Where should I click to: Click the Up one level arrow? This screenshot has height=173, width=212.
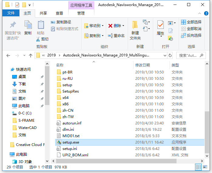click(x=31, y=56)
